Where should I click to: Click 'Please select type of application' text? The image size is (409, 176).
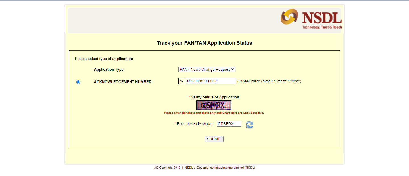104,59
